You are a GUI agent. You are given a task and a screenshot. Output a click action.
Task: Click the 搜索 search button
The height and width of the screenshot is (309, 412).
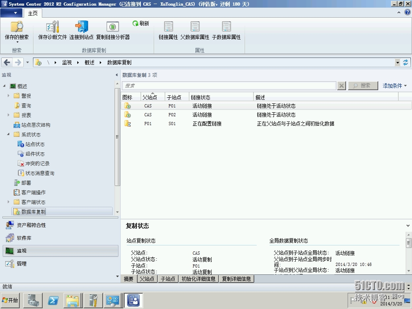pyautogui.click(x=363, y=86)
